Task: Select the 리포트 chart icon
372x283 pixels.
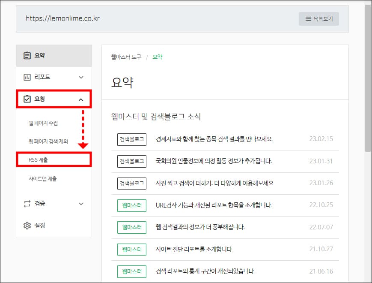Action: click(27, 77)
